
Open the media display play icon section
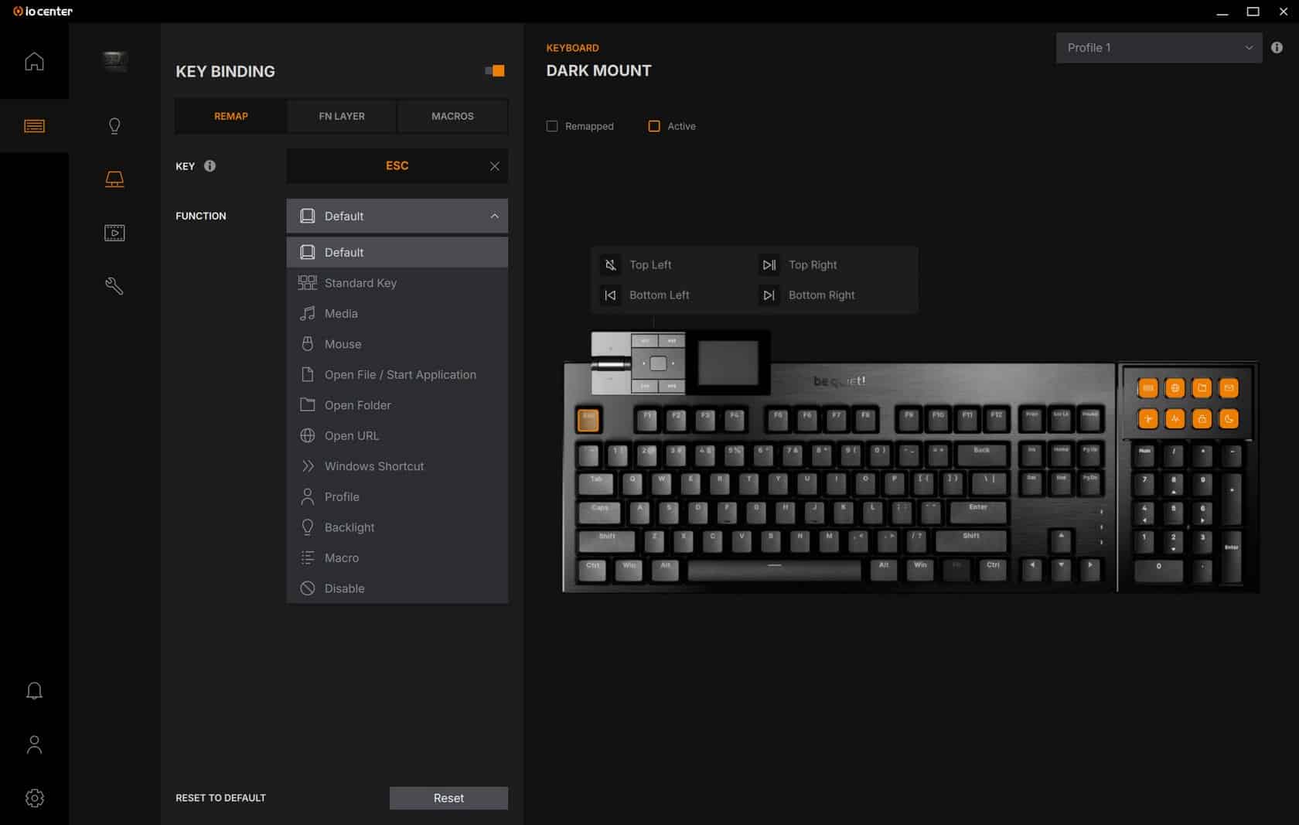coord(114,233)
